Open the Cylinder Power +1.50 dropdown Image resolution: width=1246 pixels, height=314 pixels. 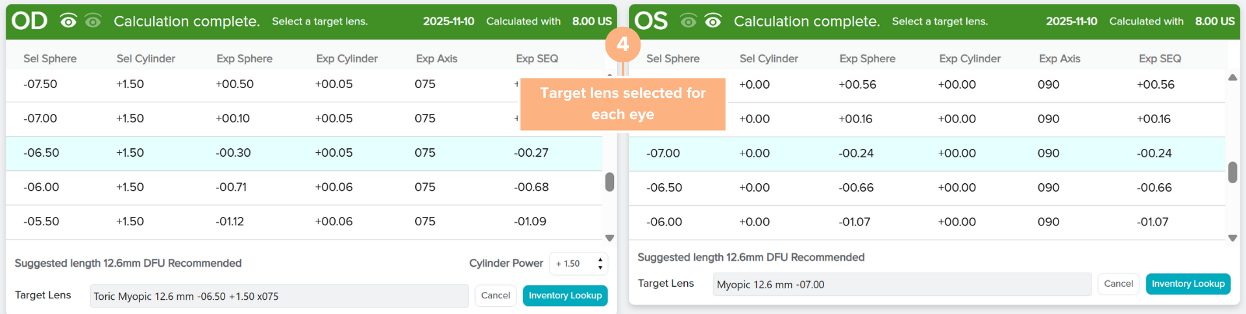(574, 264)
